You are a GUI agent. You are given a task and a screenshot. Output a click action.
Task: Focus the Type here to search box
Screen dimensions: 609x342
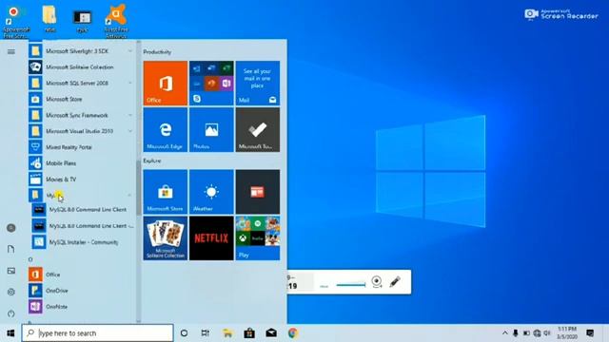[x=97, y=333]
